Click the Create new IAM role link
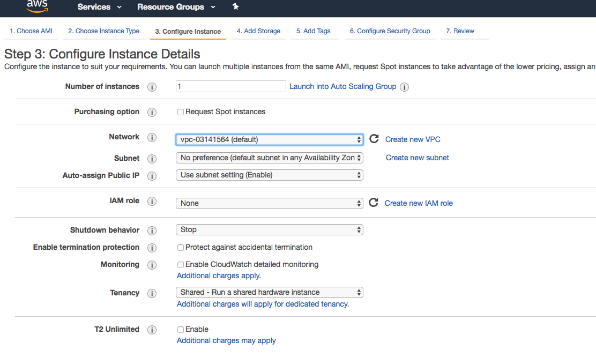 click(x=419, y=203)
